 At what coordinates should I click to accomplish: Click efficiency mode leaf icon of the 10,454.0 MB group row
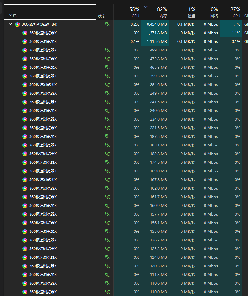tap(108, 24)
